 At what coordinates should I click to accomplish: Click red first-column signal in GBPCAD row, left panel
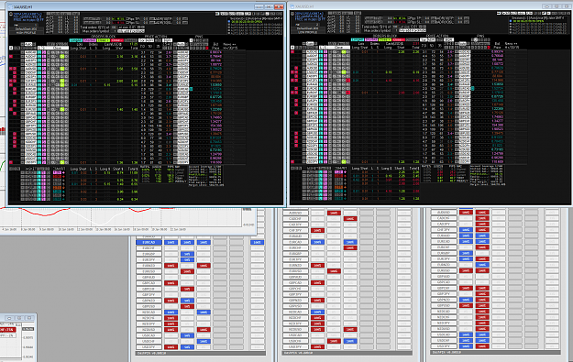click(x=171, y=283)
